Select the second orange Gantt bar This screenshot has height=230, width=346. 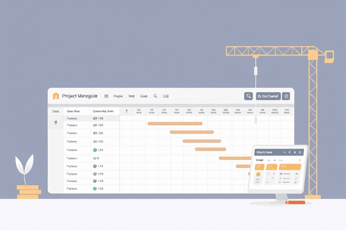click(x=191, y=132)
